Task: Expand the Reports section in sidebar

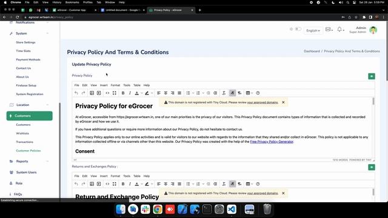Action: [29, 161]
